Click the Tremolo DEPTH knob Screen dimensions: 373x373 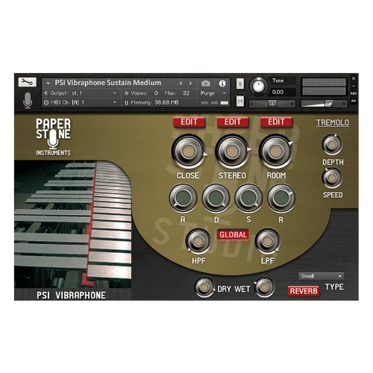[332, 145]
